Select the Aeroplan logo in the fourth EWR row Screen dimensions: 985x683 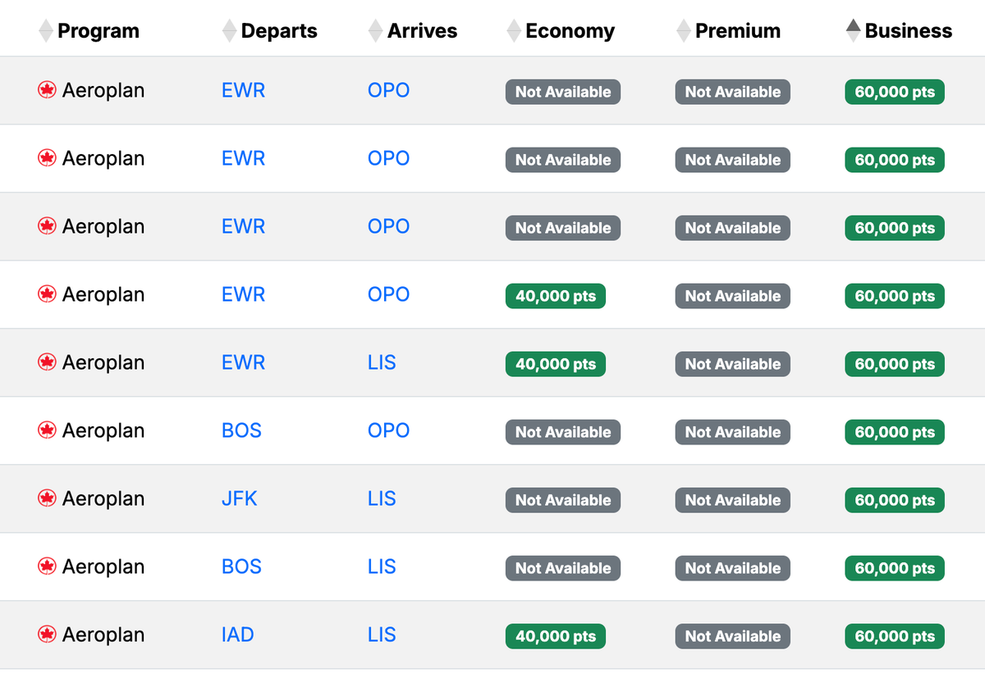click(48, 294)
